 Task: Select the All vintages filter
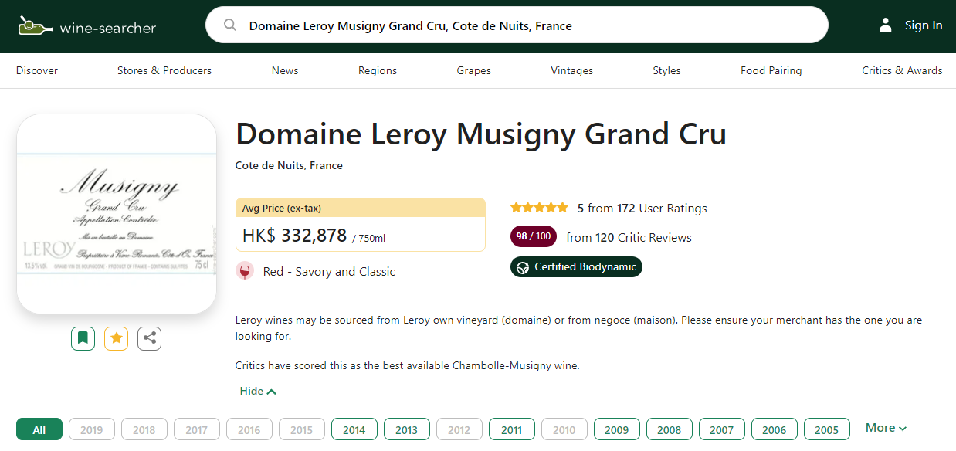click(x=39, y=430)
